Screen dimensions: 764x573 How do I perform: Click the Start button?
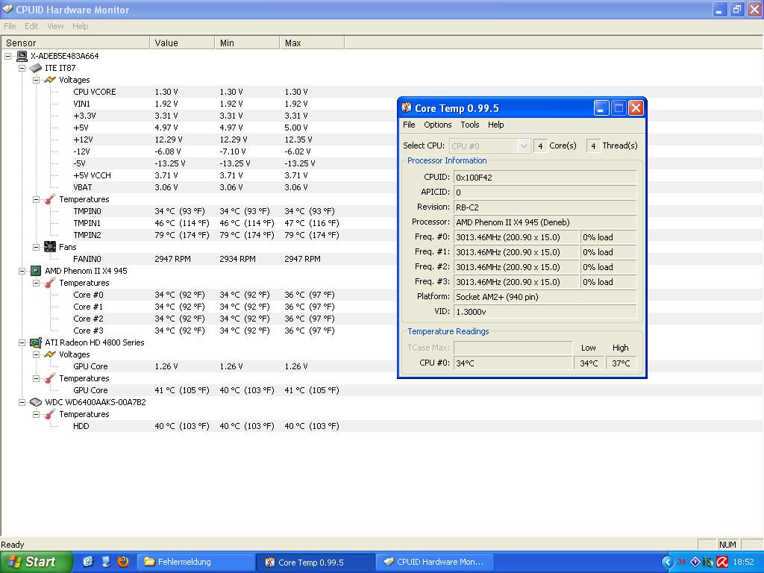coord(36,562)
